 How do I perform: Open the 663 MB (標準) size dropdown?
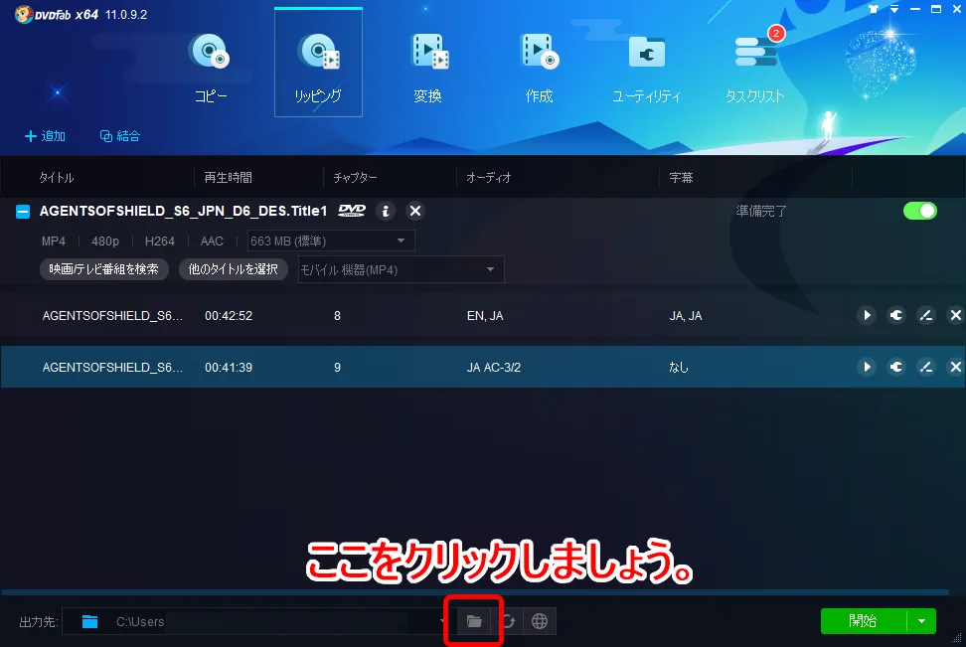tap(331, 241)
